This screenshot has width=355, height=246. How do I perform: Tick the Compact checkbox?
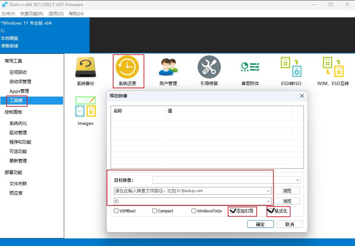[x=155, y=211]
